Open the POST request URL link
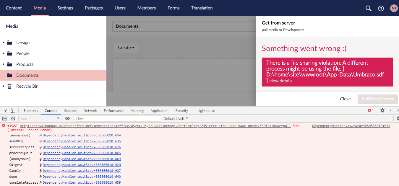Image resolution: width=399 pixels, height=186 pixels. pyautogui.click(x=155, y=126)
